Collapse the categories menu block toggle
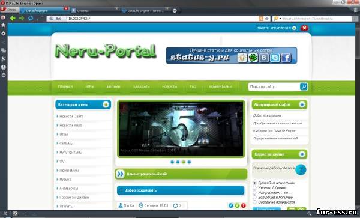Screen dimensions: 360x218 [x=106, y=104]
